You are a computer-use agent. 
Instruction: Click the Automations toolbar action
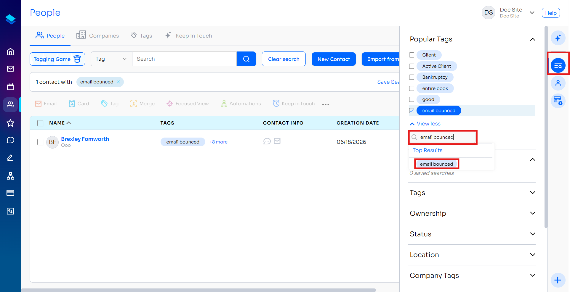tap(241, 104)
